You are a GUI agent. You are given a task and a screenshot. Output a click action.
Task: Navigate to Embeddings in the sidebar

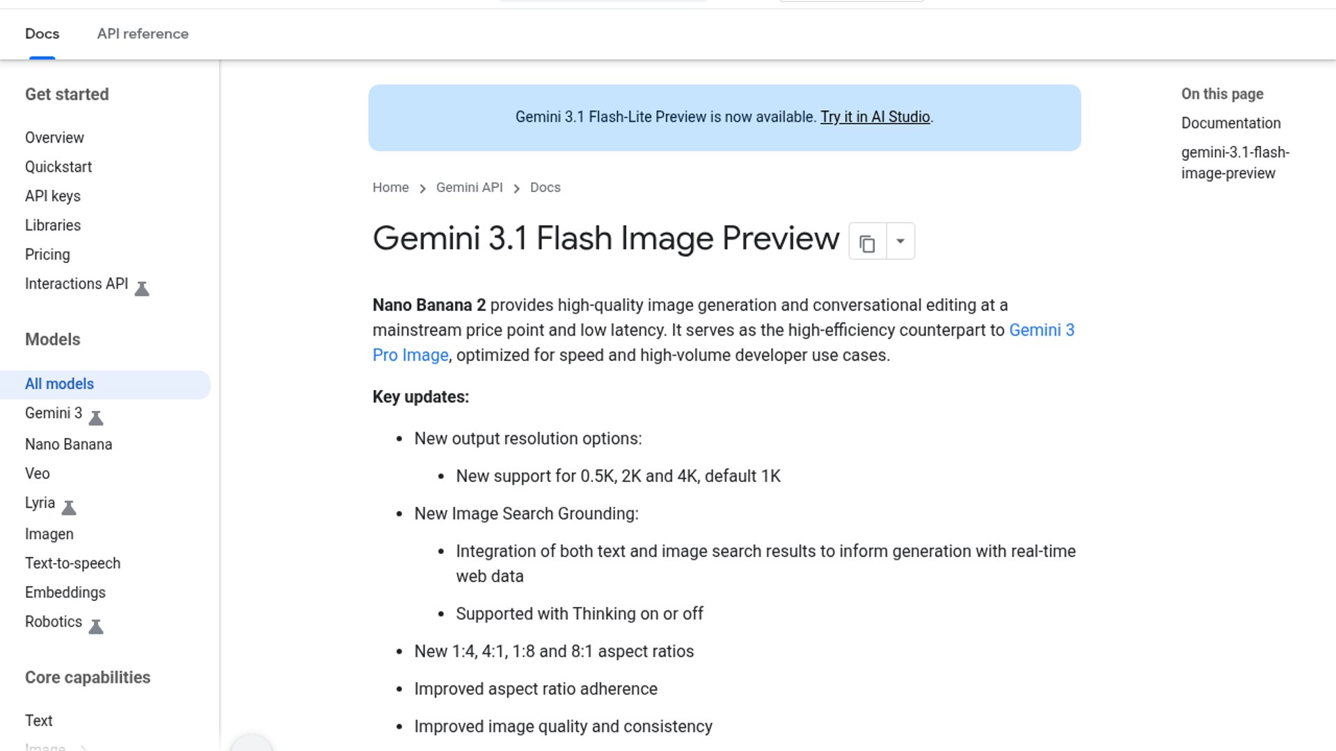click(x=65, y=592)
